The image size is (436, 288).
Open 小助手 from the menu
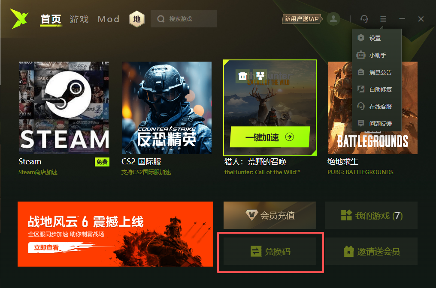coord(377,55)
